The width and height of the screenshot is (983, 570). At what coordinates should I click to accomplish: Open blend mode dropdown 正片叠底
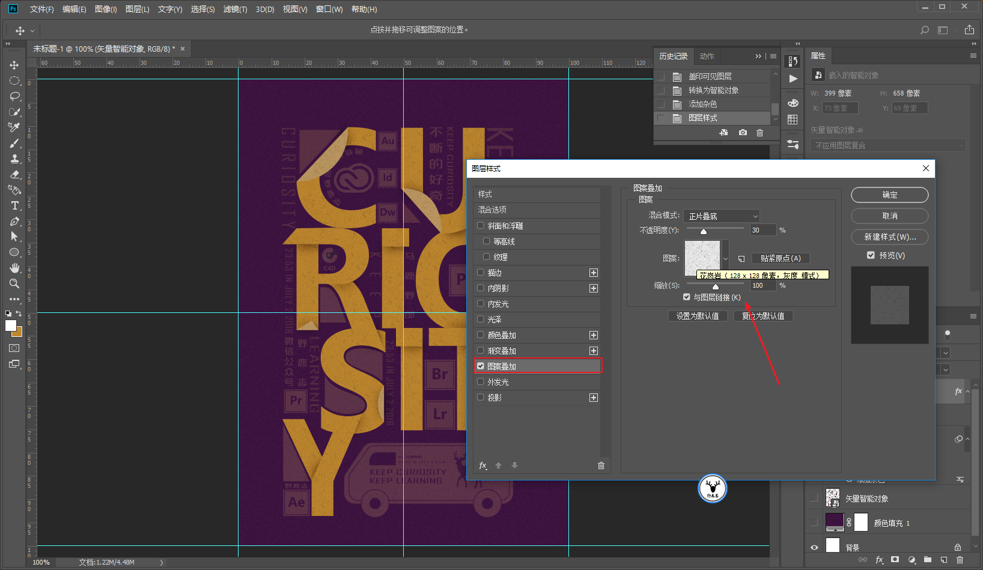click(x=722, y=216)
